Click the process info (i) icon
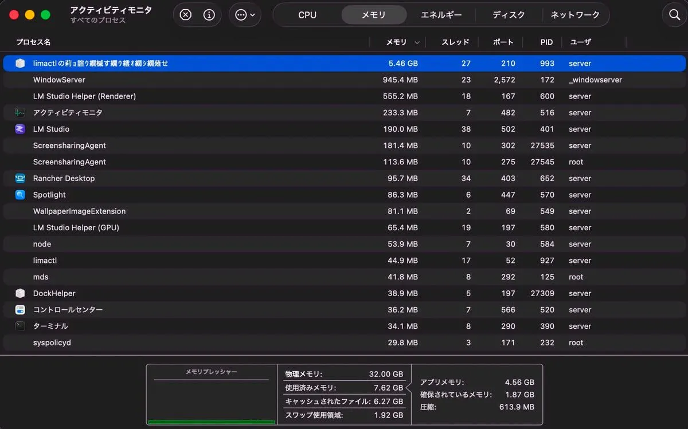Screen dimensions: 688x429 [x=209, y=15]
